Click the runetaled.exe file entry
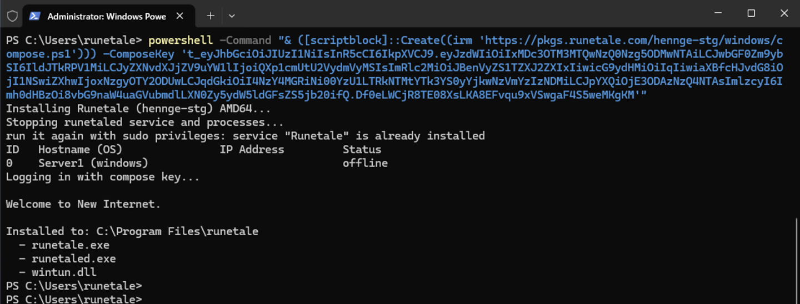Screen dimensions: 800x304 (74, 259)
